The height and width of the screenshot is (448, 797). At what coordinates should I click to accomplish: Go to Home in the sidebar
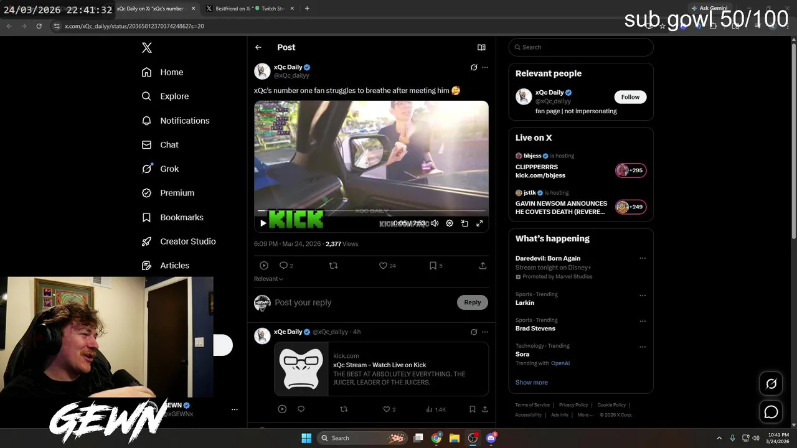[x=163, y=72]
